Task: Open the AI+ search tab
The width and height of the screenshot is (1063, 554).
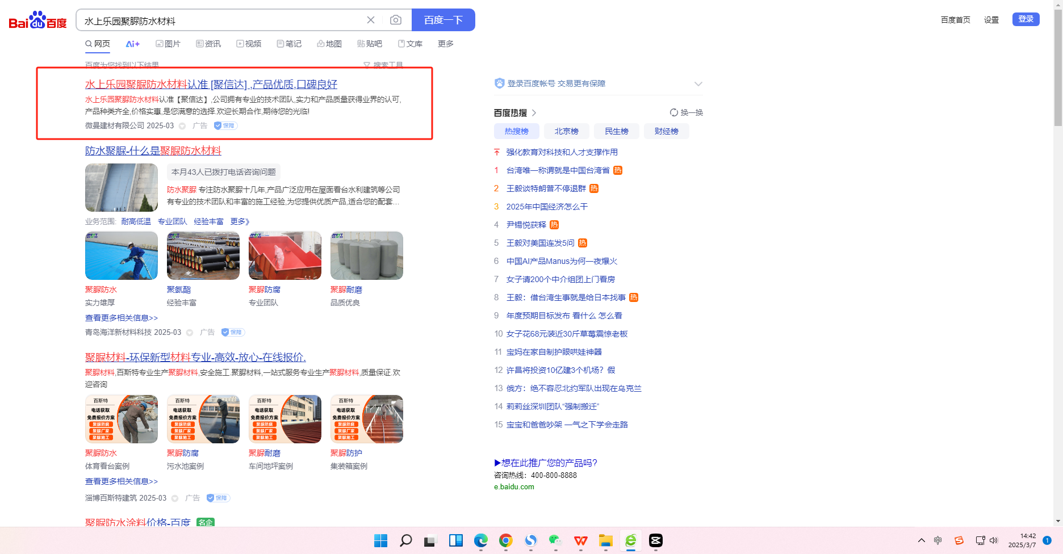Action: click(132, 44)
